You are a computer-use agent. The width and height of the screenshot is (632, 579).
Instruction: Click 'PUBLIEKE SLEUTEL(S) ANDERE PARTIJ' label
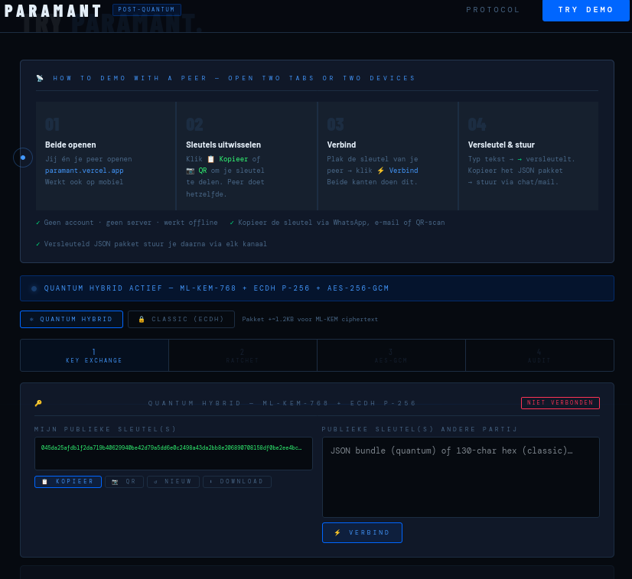(x=419, y=429)
